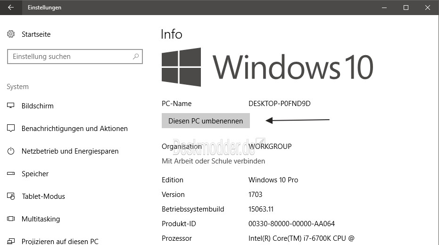Select the Projizieren auf diesen PC icon
The height and width of the screenshot is (245, 439).
pos(11,241)
